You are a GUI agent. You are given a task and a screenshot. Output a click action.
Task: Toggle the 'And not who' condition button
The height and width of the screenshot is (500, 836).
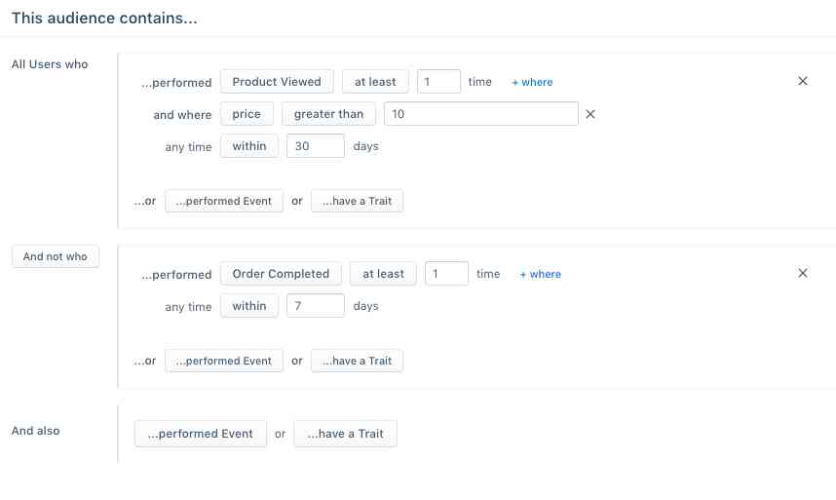[56, 256]
